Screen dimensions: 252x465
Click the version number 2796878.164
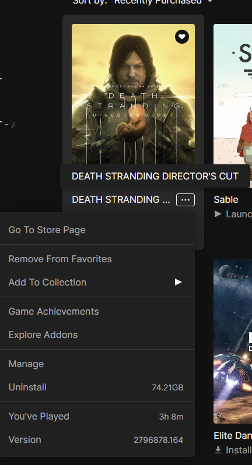[159, 440]
